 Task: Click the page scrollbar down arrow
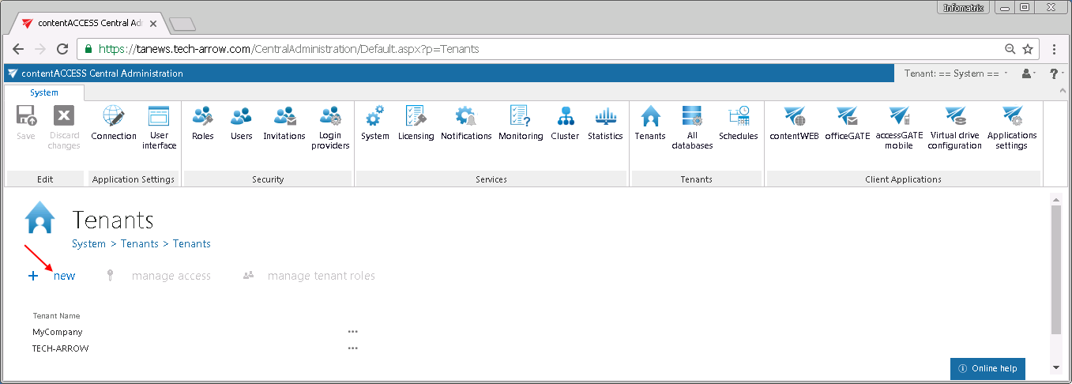pos(1056,367)
